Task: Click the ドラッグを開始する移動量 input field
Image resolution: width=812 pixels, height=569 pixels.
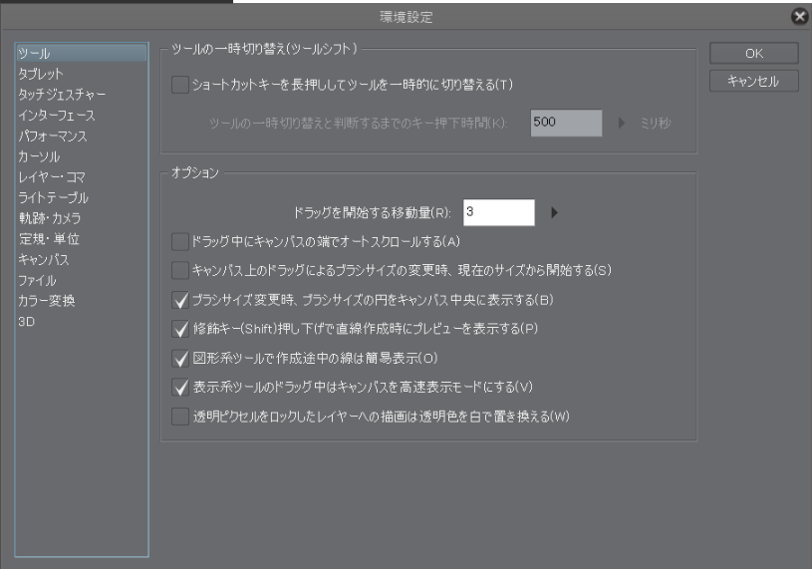Action: 499,212
